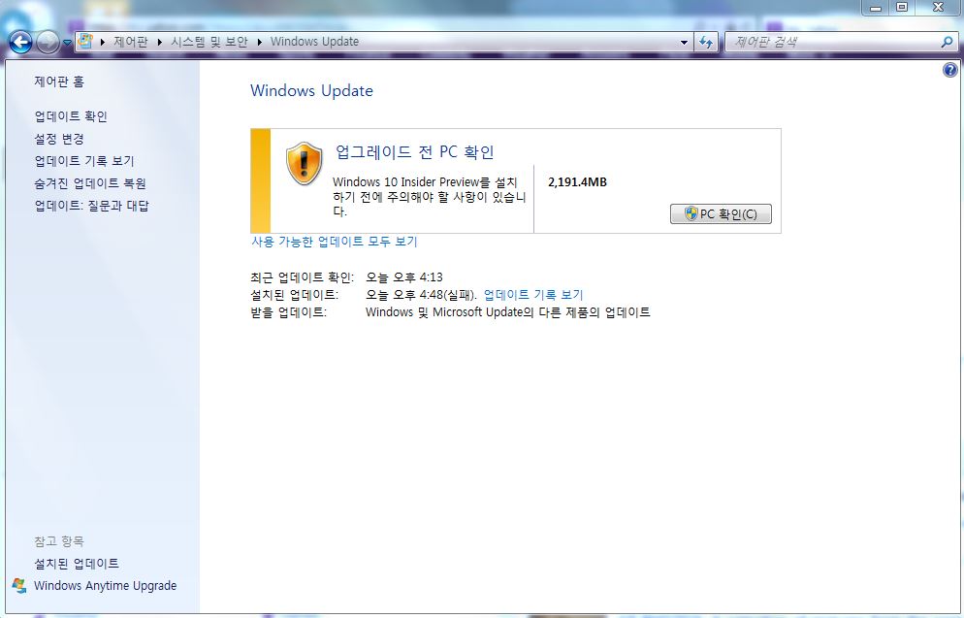
Task: Click 업데이트 확인 in sidebar
Action: [71, 116]
